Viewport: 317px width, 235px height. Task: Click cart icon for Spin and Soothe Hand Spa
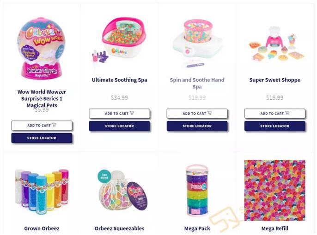click(209, 113)
